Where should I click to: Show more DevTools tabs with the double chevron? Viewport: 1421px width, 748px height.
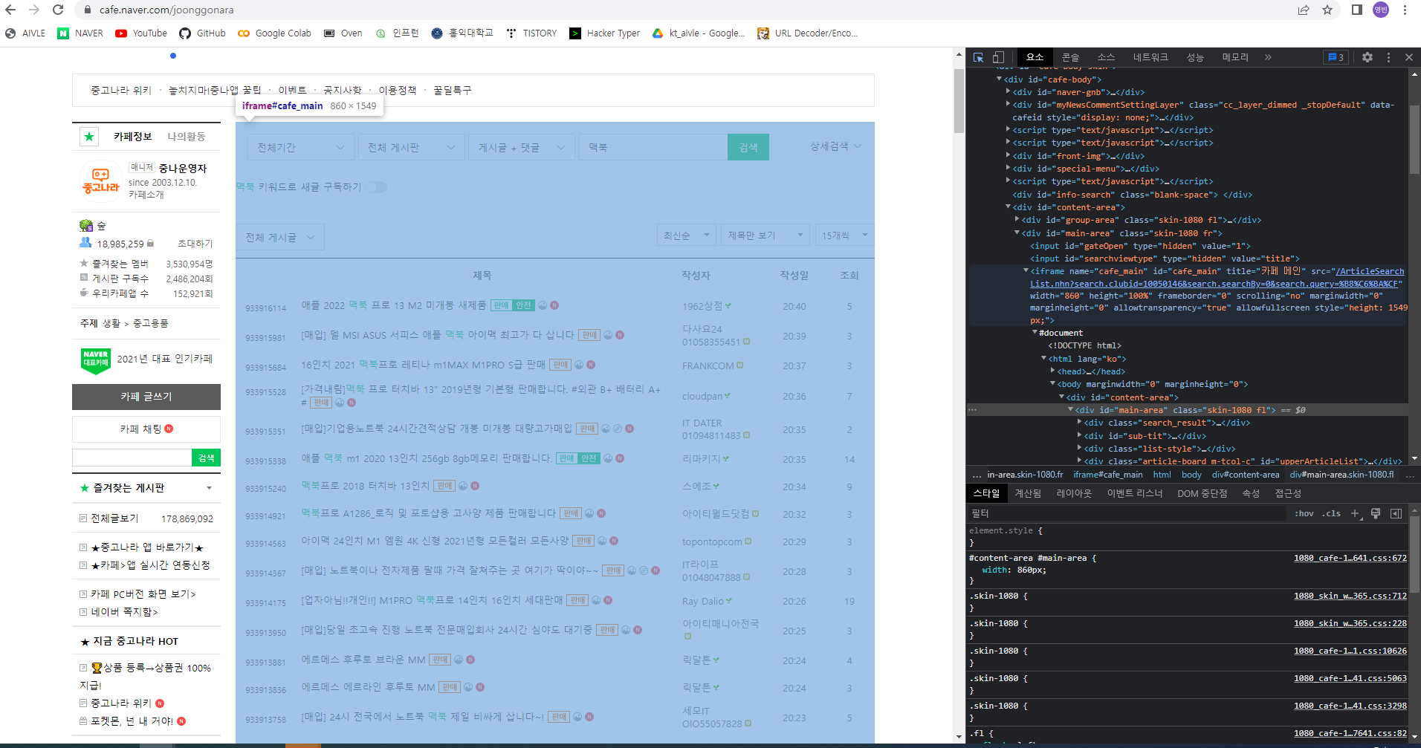(1268, 57)
